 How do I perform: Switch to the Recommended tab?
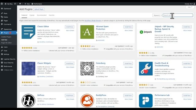42,15
